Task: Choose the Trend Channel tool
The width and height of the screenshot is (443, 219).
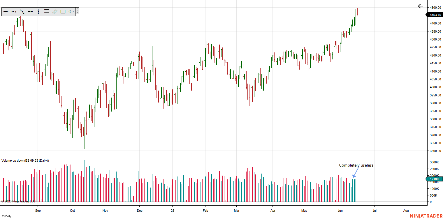Action: (55, 12)
